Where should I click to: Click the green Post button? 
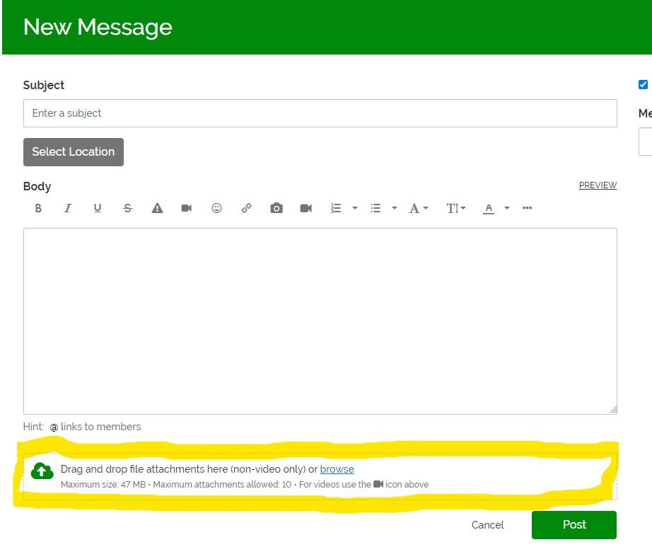574,525
